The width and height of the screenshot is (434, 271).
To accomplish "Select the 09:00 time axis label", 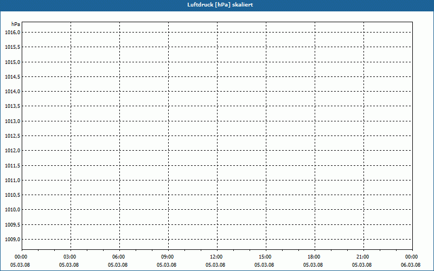I will (168, 257).
